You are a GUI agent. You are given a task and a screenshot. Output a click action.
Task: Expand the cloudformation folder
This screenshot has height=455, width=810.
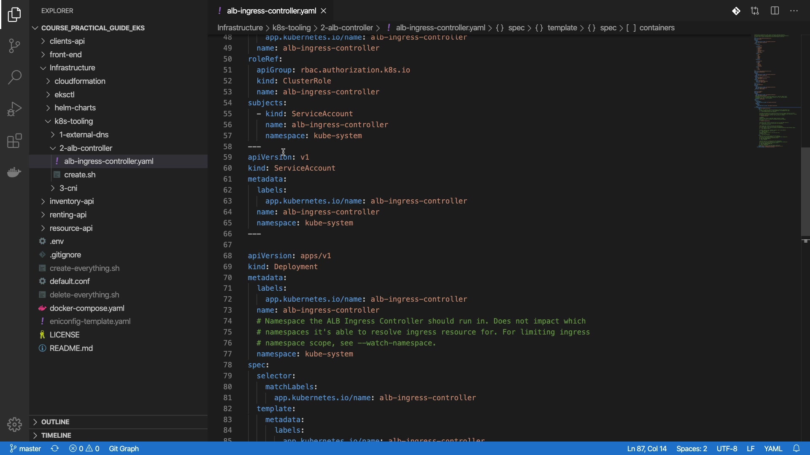click(80, 81)
